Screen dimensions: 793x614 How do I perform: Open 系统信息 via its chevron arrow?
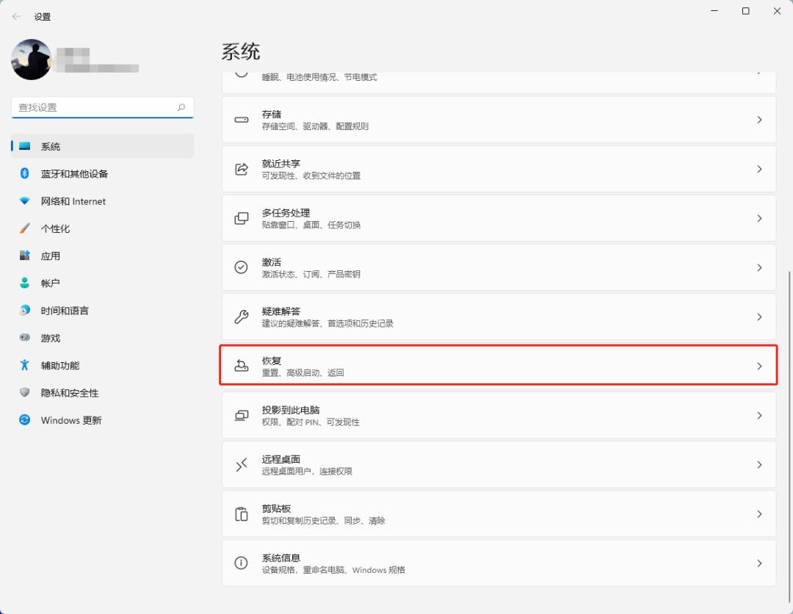[x=759, y=563]
